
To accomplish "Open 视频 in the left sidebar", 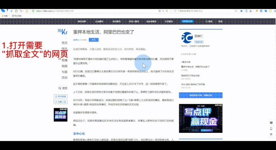I will pos(64,66).
